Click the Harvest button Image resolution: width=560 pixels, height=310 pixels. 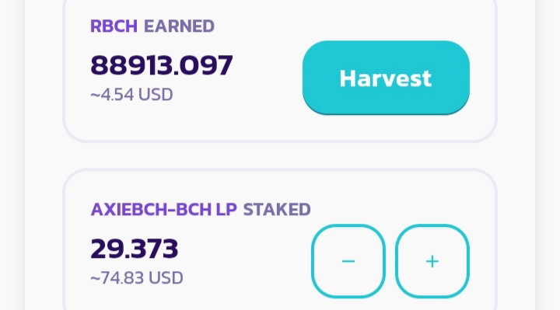[x=386, y=78]
